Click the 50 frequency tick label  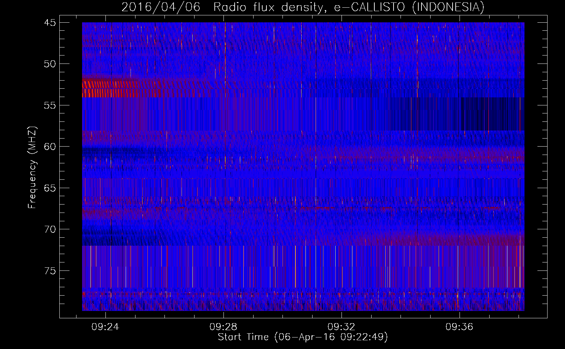[x=50, y=64]
